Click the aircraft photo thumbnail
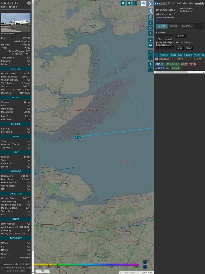The width and height of the screenshot is (205, 274). coord(16,22)
